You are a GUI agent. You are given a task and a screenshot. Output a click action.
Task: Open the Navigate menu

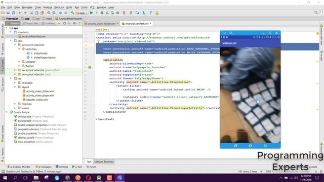27,8
